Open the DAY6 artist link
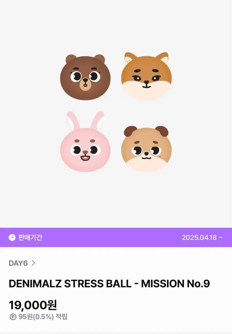The width and height of the screenshot is (232, 334). click(x=18, y=263)
